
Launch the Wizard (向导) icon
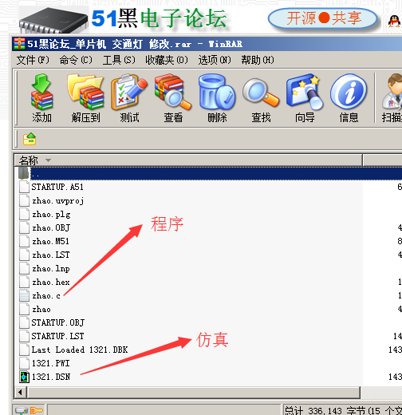pos(305,97)
